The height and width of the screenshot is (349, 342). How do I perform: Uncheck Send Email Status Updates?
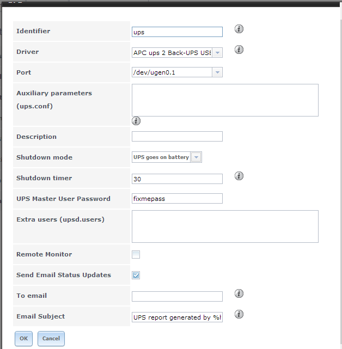click(136, 275)
